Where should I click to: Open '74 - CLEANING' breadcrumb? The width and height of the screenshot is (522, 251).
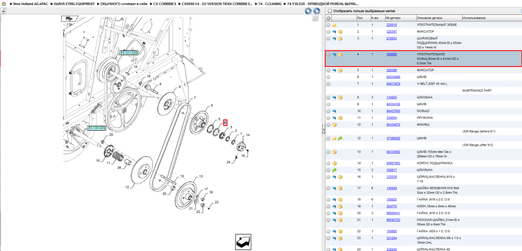click(x=270, y=4)
